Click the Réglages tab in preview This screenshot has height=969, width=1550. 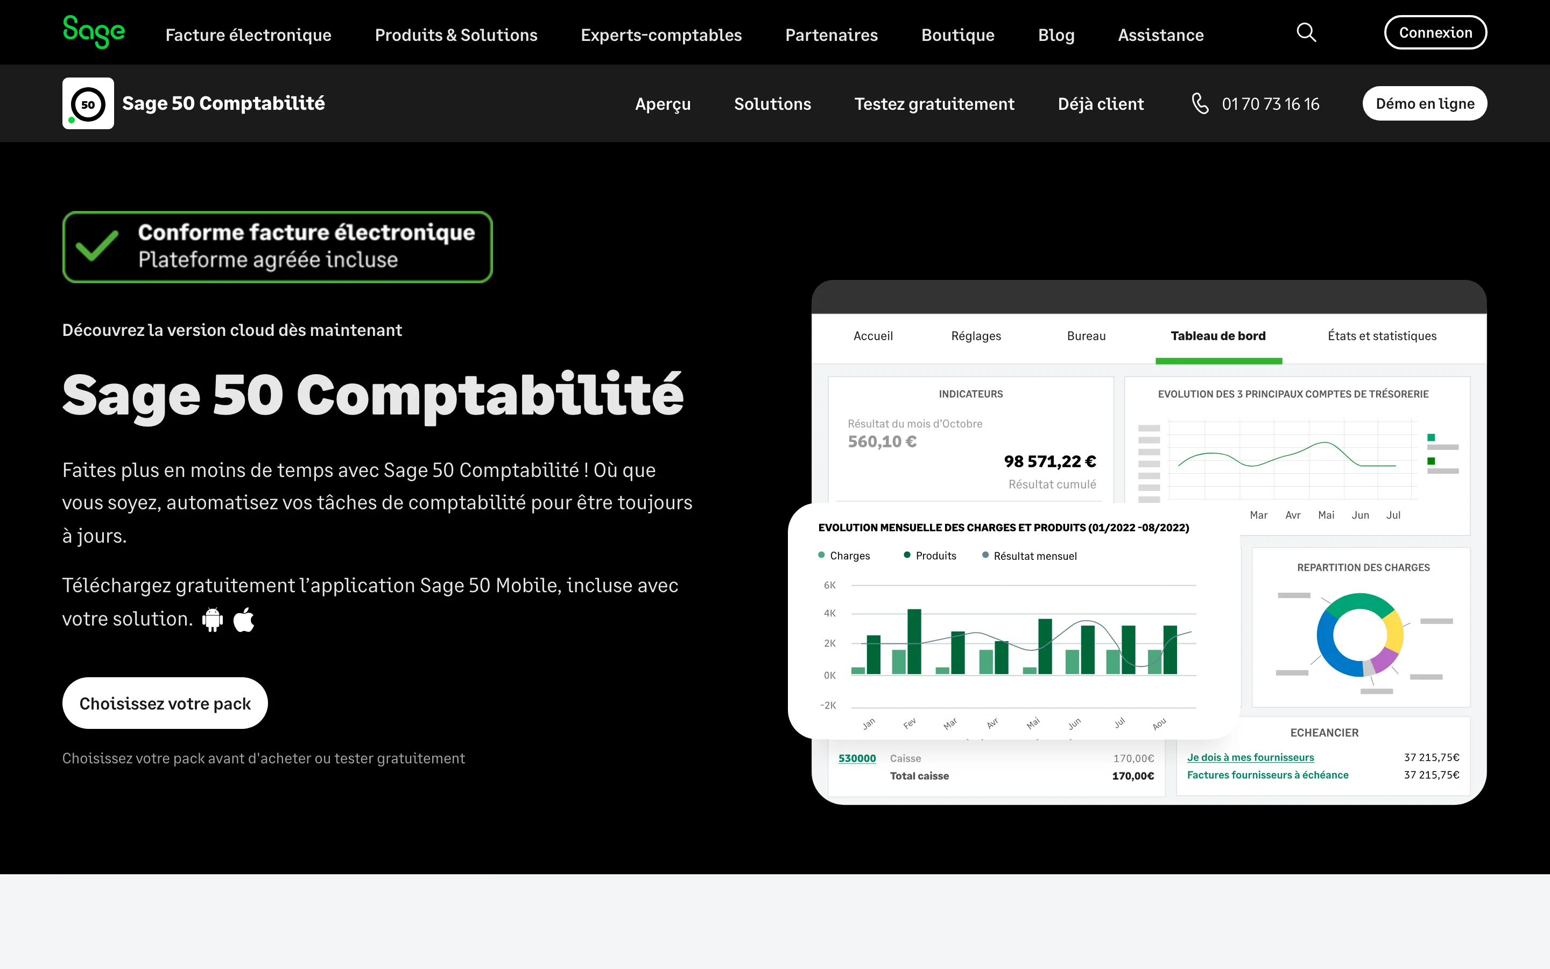(976, 336)
